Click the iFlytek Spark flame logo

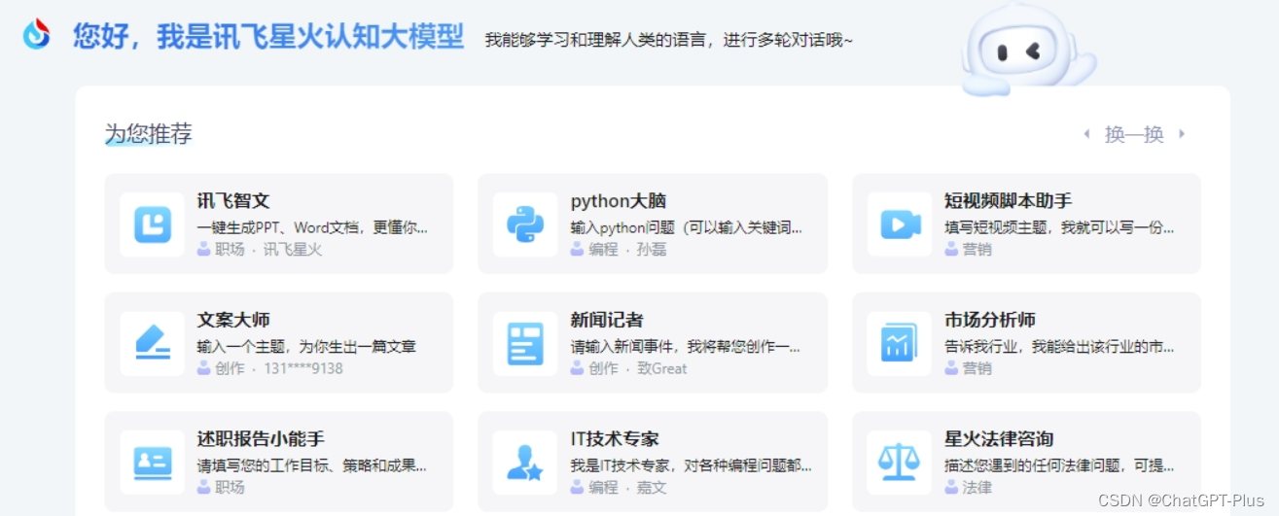(x=37, y=34)
